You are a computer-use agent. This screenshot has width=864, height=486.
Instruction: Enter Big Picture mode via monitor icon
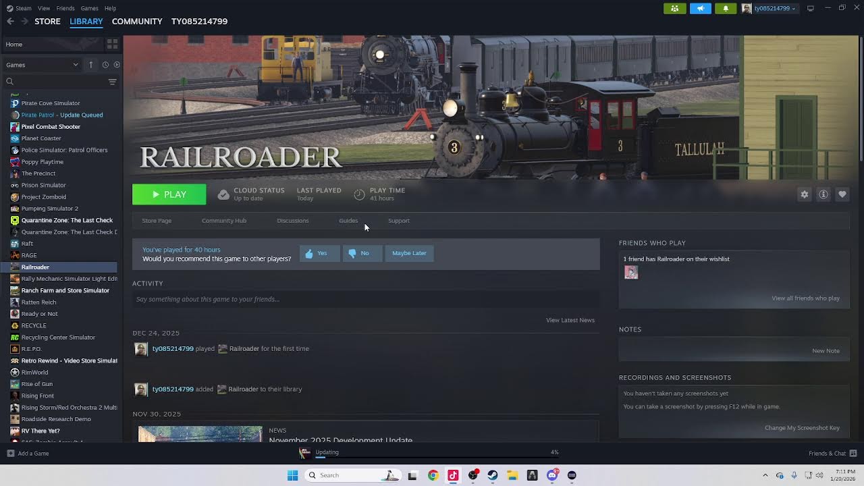point(810,8)
